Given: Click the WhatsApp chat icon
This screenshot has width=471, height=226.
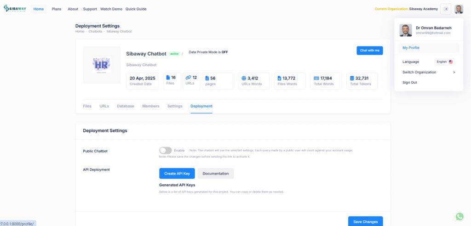Looking at the screenshot, I should click(x=460, y=216).
